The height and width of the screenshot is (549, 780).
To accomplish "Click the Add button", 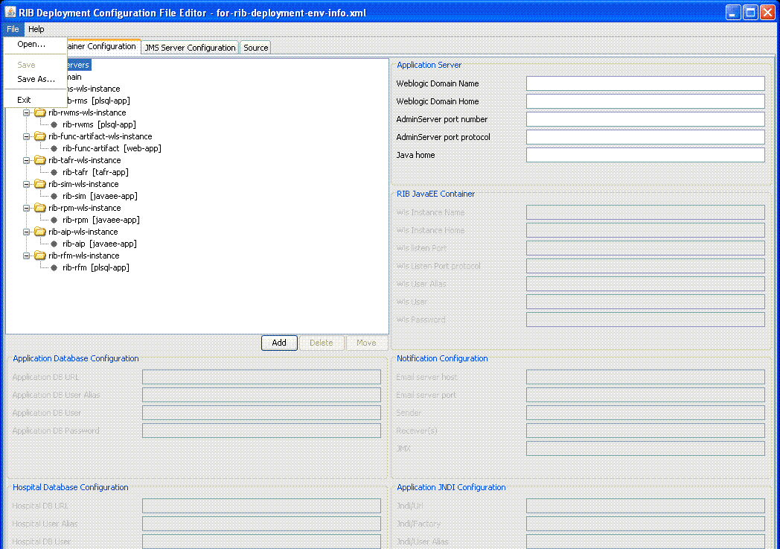I will [x=279, y=343].
